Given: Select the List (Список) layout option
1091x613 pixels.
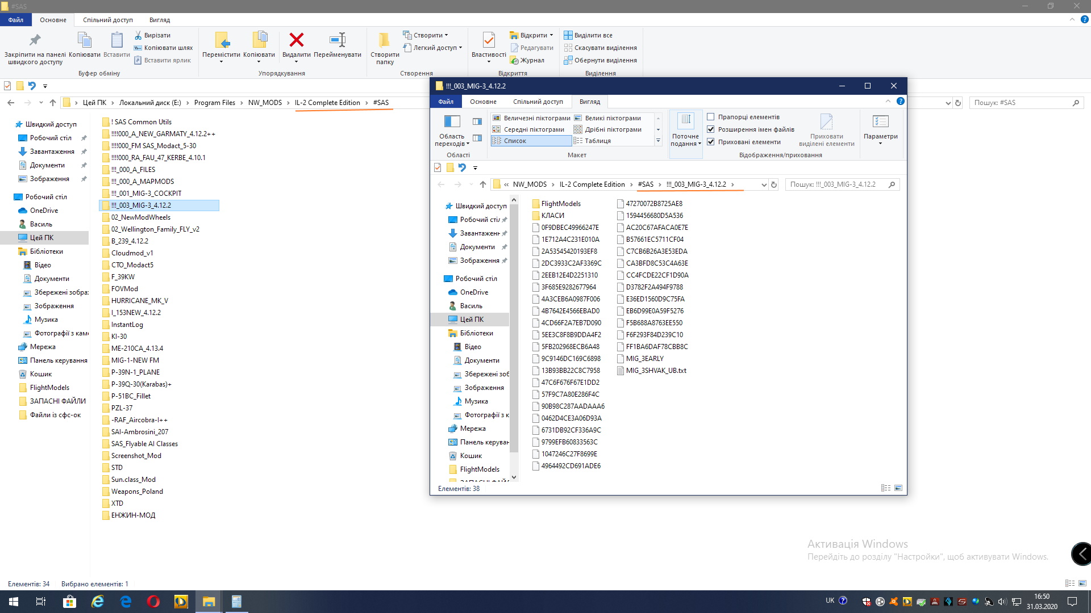Looking at the screenshot, I should click(x=515, y=141).
